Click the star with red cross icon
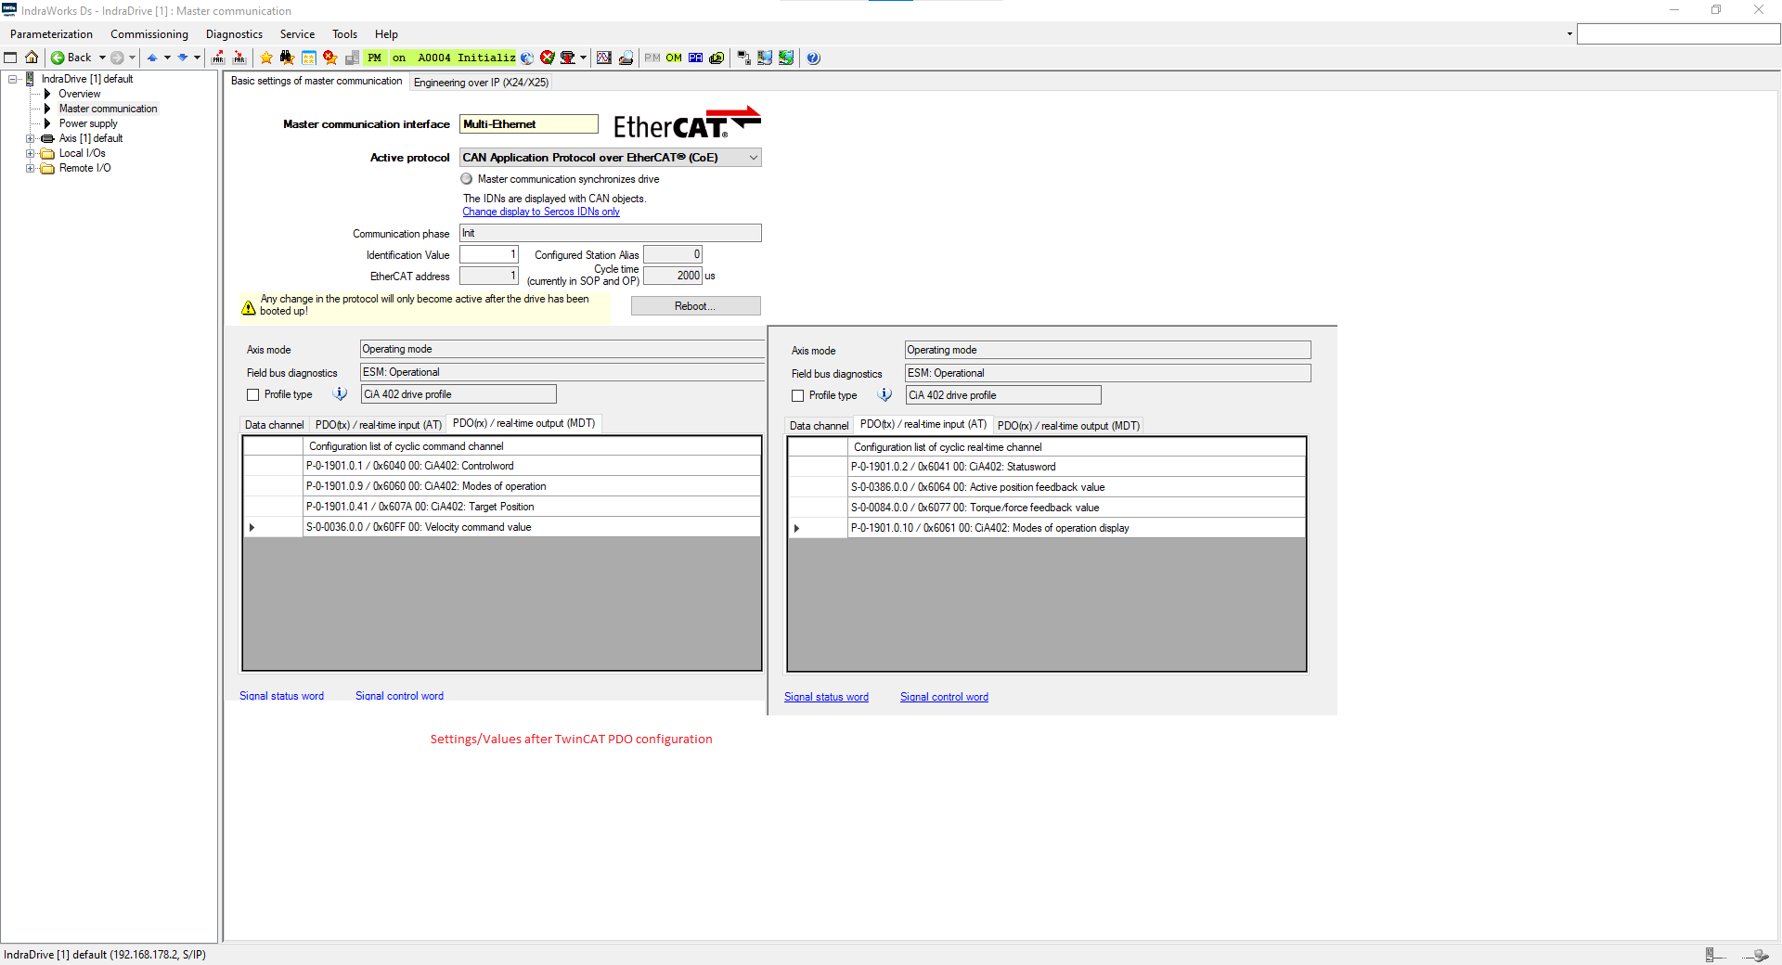This screenshot has width=1782, height=965. point(329,58)
